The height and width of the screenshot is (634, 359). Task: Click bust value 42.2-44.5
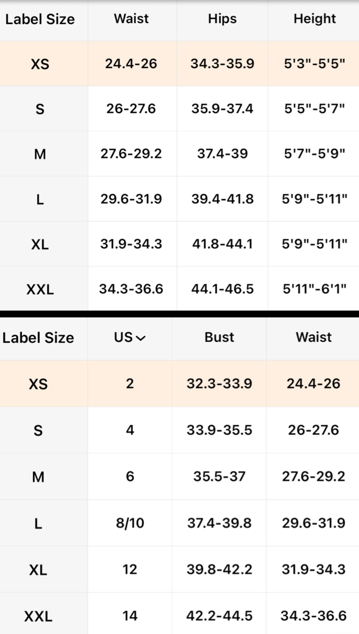tap(219, 616)
